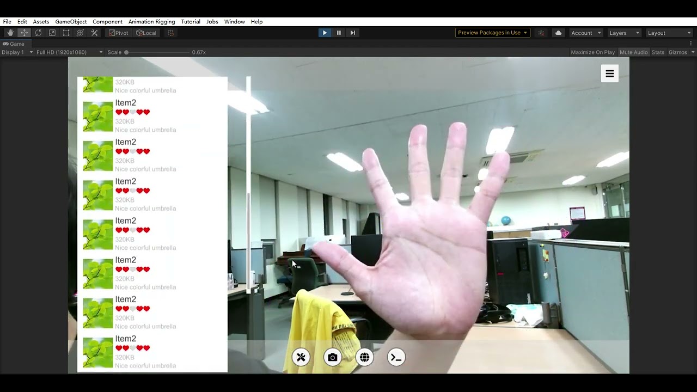
Task: Open the Display 1 dropdown
Action: point(17,52)
